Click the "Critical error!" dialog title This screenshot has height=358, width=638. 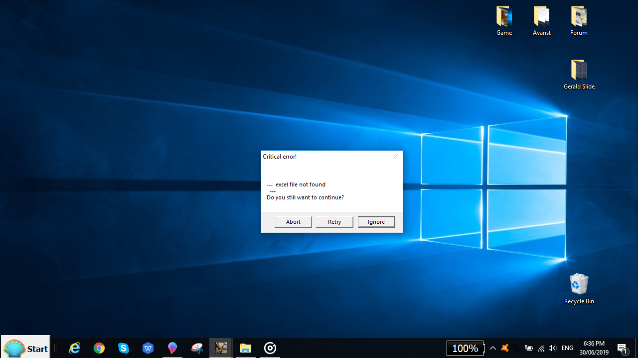[x=280, y=157]
